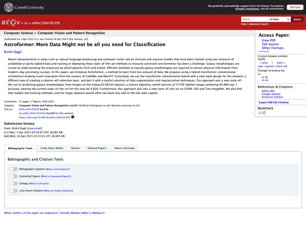Image resolution: width=306 pixels, height=228 pixels.
Task: Click the DOI info icon
Action: click(72, 117)
